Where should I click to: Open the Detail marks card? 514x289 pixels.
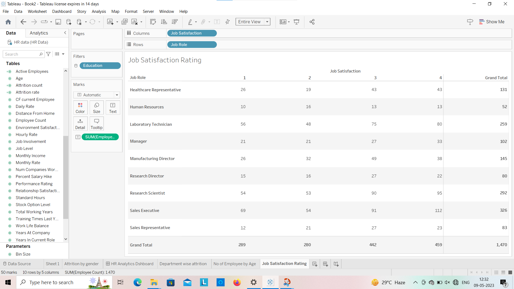pos(80,124)
